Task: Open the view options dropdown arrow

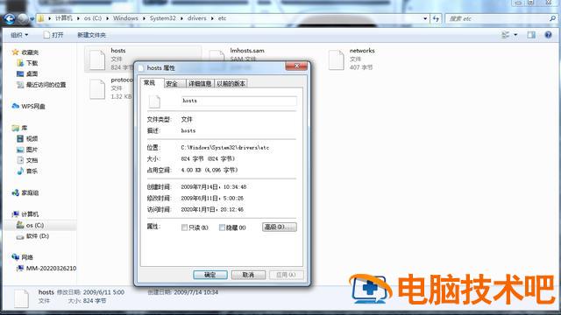Action: 515,35
